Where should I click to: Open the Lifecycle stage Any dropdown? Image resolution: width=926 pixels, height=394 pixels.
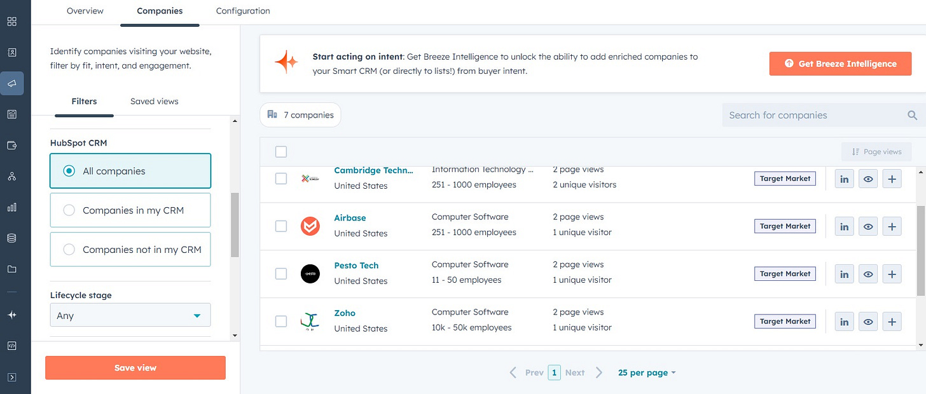130,315
